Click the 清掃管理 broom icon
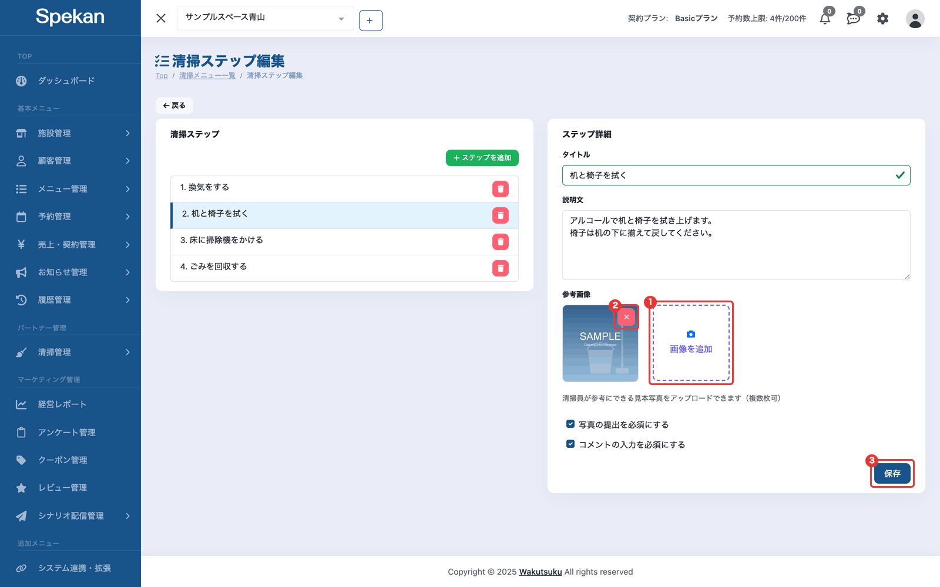Viewport: 940px width, 587px height. tap(21, 352)
